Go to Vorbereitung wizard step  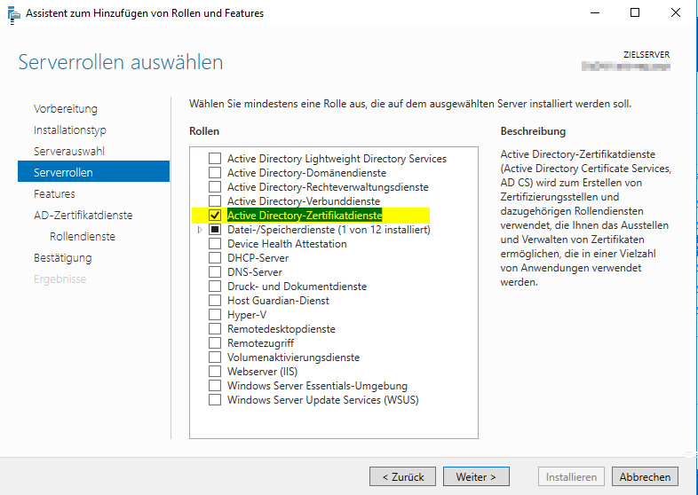pos(66,108)
